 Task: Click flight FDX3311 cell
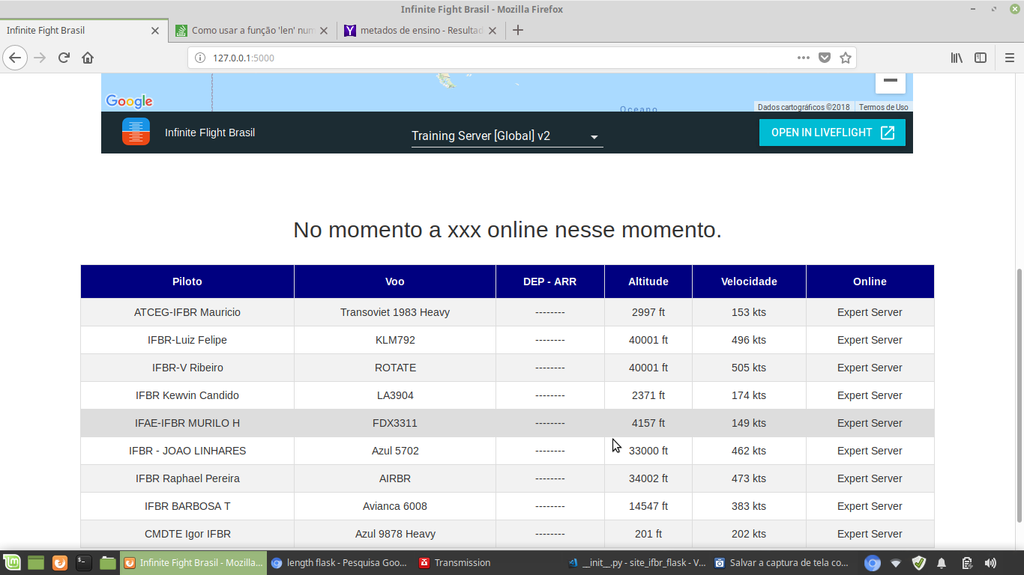click(x=395, y=423)
